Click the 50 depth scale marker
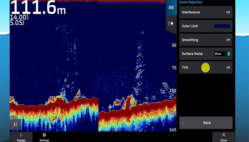The height and width of the screenshot is (142, 249). (174, 45)
